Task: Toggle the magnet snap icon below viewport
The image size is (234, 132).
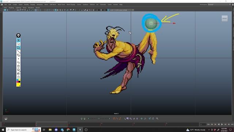Action: pos(6,119)
